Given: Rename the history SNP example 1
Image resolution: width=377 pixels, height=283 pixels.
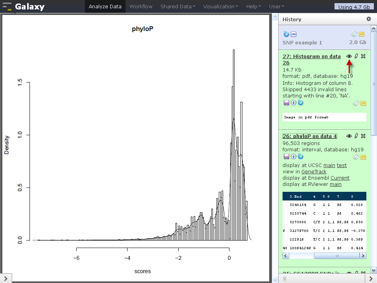Looking at the screenshot, I should [x=302, y=42].
